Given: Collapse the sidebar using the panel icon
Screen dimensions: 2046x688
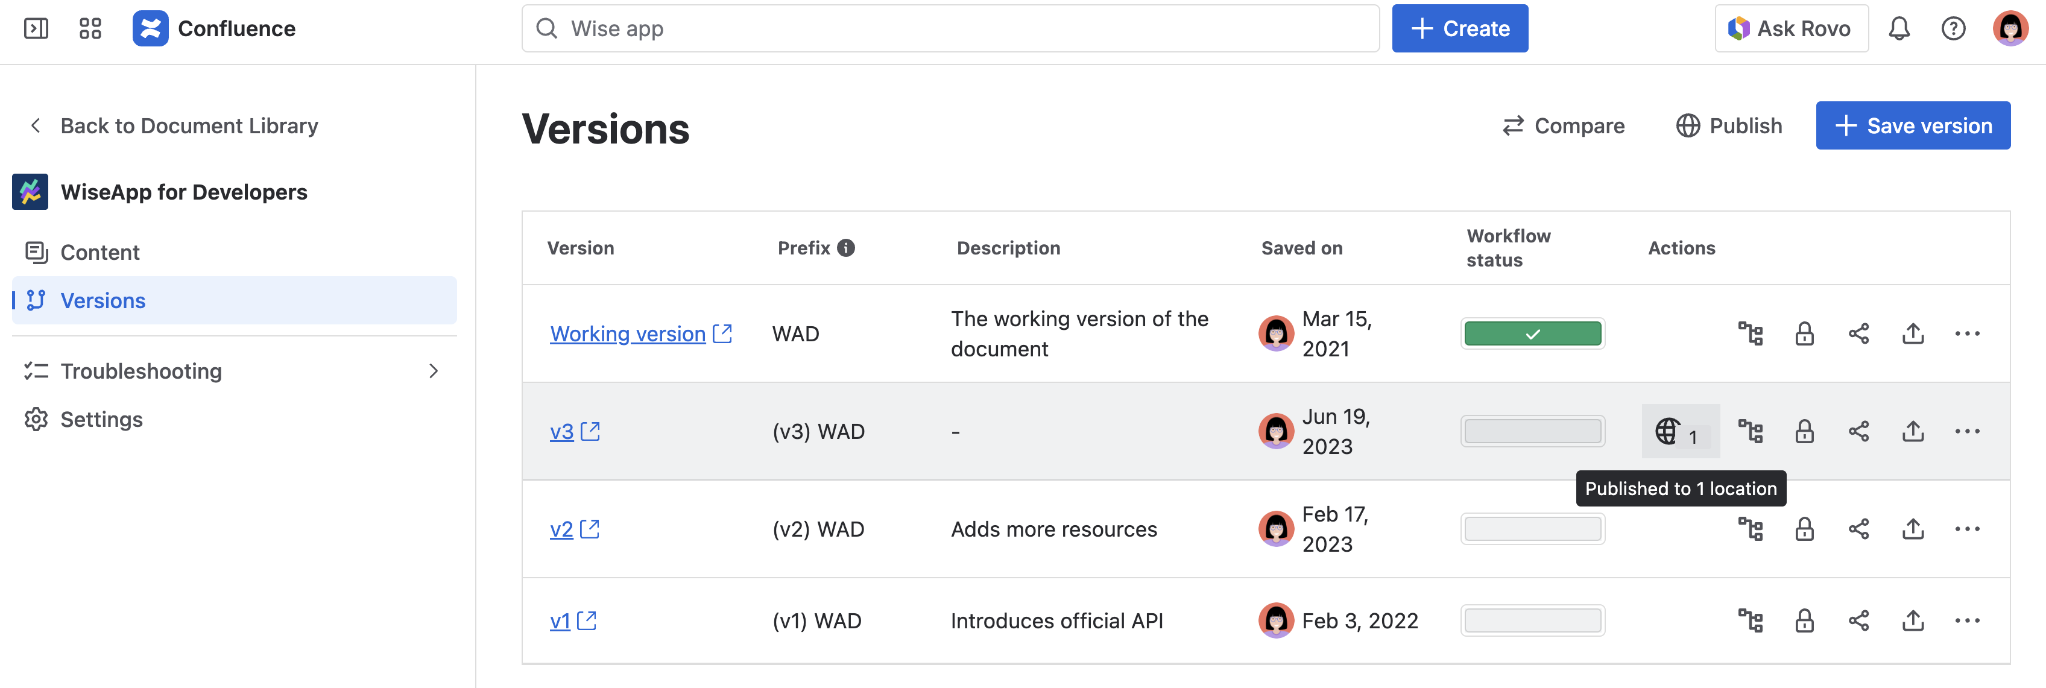Looking at the screenshot, I should (36, 28).
